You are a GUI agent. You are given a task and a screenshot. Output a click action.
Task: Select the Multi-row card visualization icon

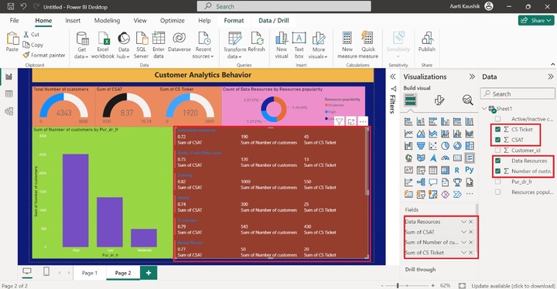point(470,158)
